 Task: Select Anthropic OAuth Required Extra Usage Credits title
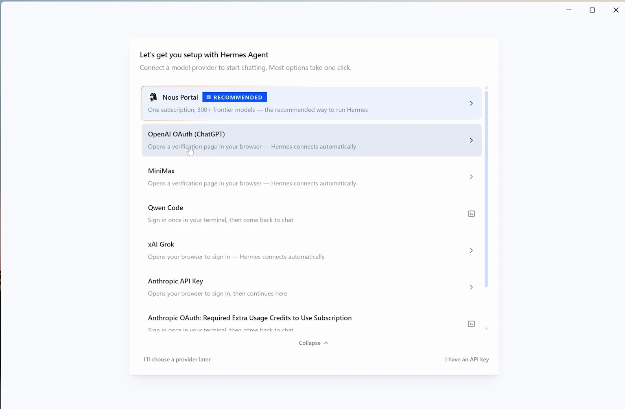(x=250, y=318)
